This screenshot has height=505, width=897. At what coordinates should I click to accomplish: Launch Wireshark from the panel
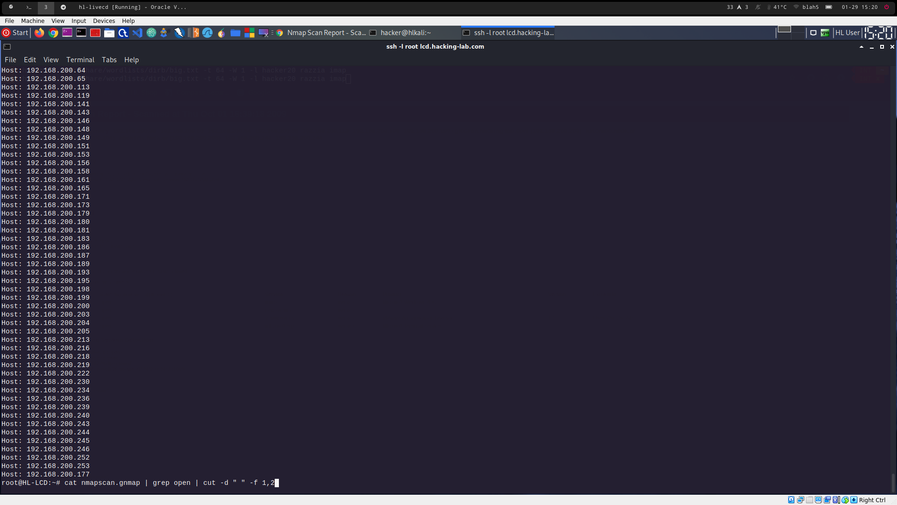(207, 33)
